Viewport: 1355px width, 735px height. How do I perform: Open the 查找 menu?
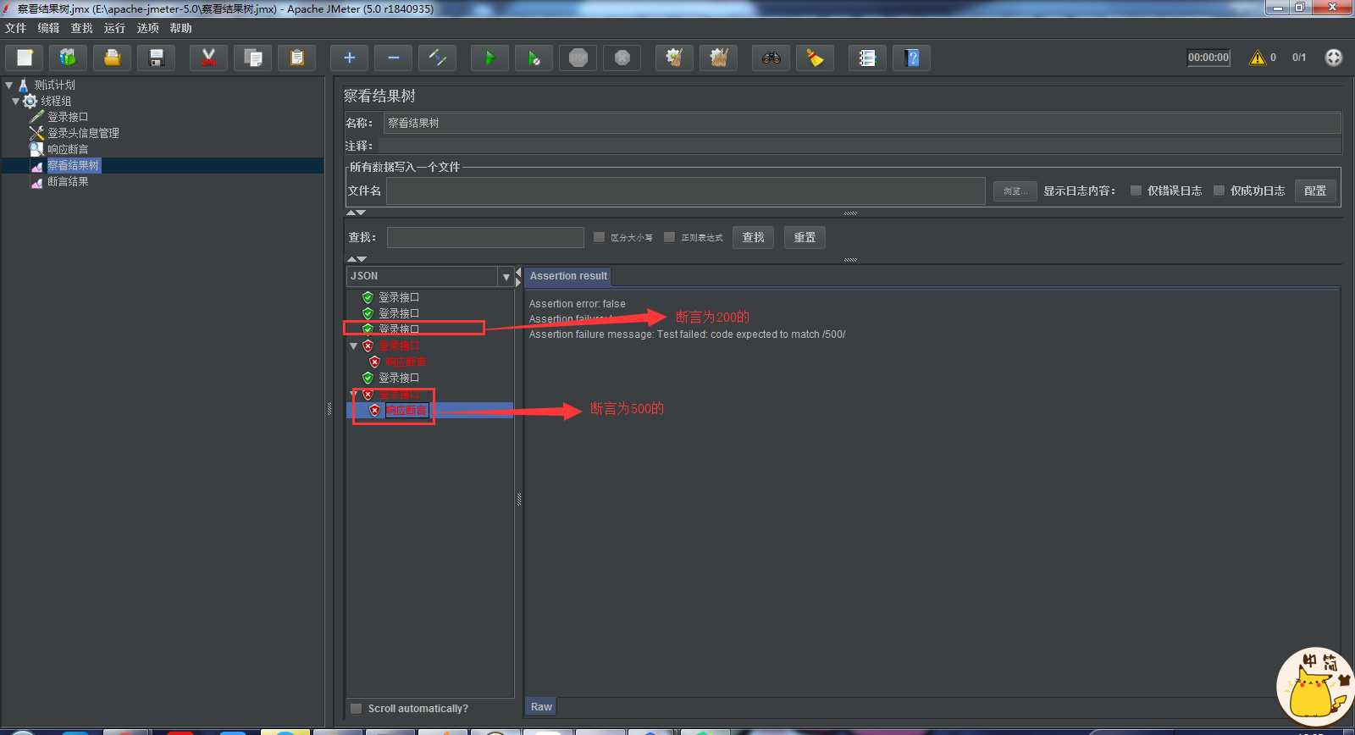tap(81, 28)
